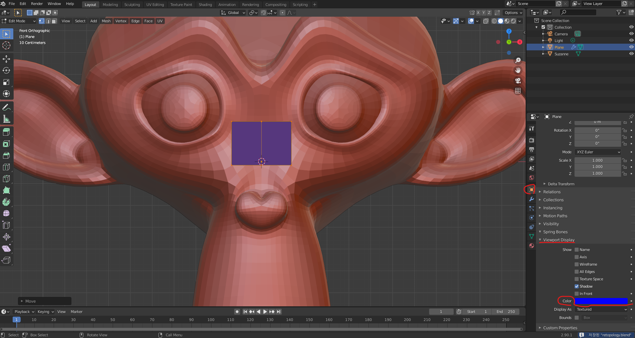
Task: Expand the Custom Properties panel
Action: [560, 328]
